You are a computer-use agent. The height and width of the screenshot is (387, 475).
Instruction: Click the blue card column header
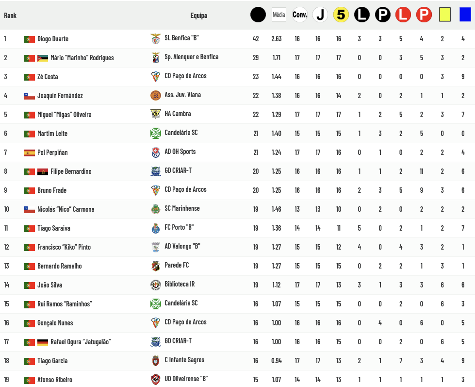[465, 15]
